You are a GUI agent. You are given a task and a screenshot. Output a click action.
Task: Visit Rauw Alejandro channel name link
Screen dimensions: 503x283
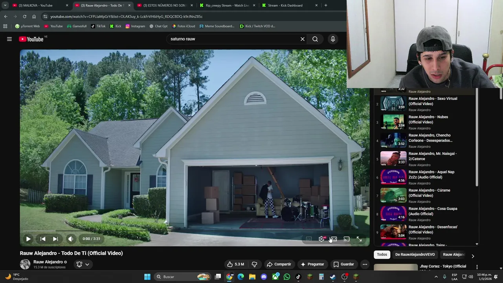(x=48, y=262)
